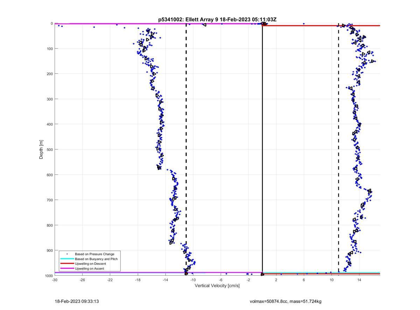Click the 'Vertical Velocity [cm/s]' axis label

coord(217,286)
